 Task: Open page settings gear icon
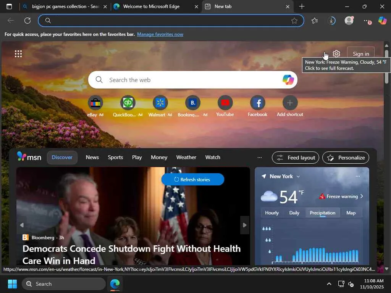pyautogui.click(x=336, y=53)
